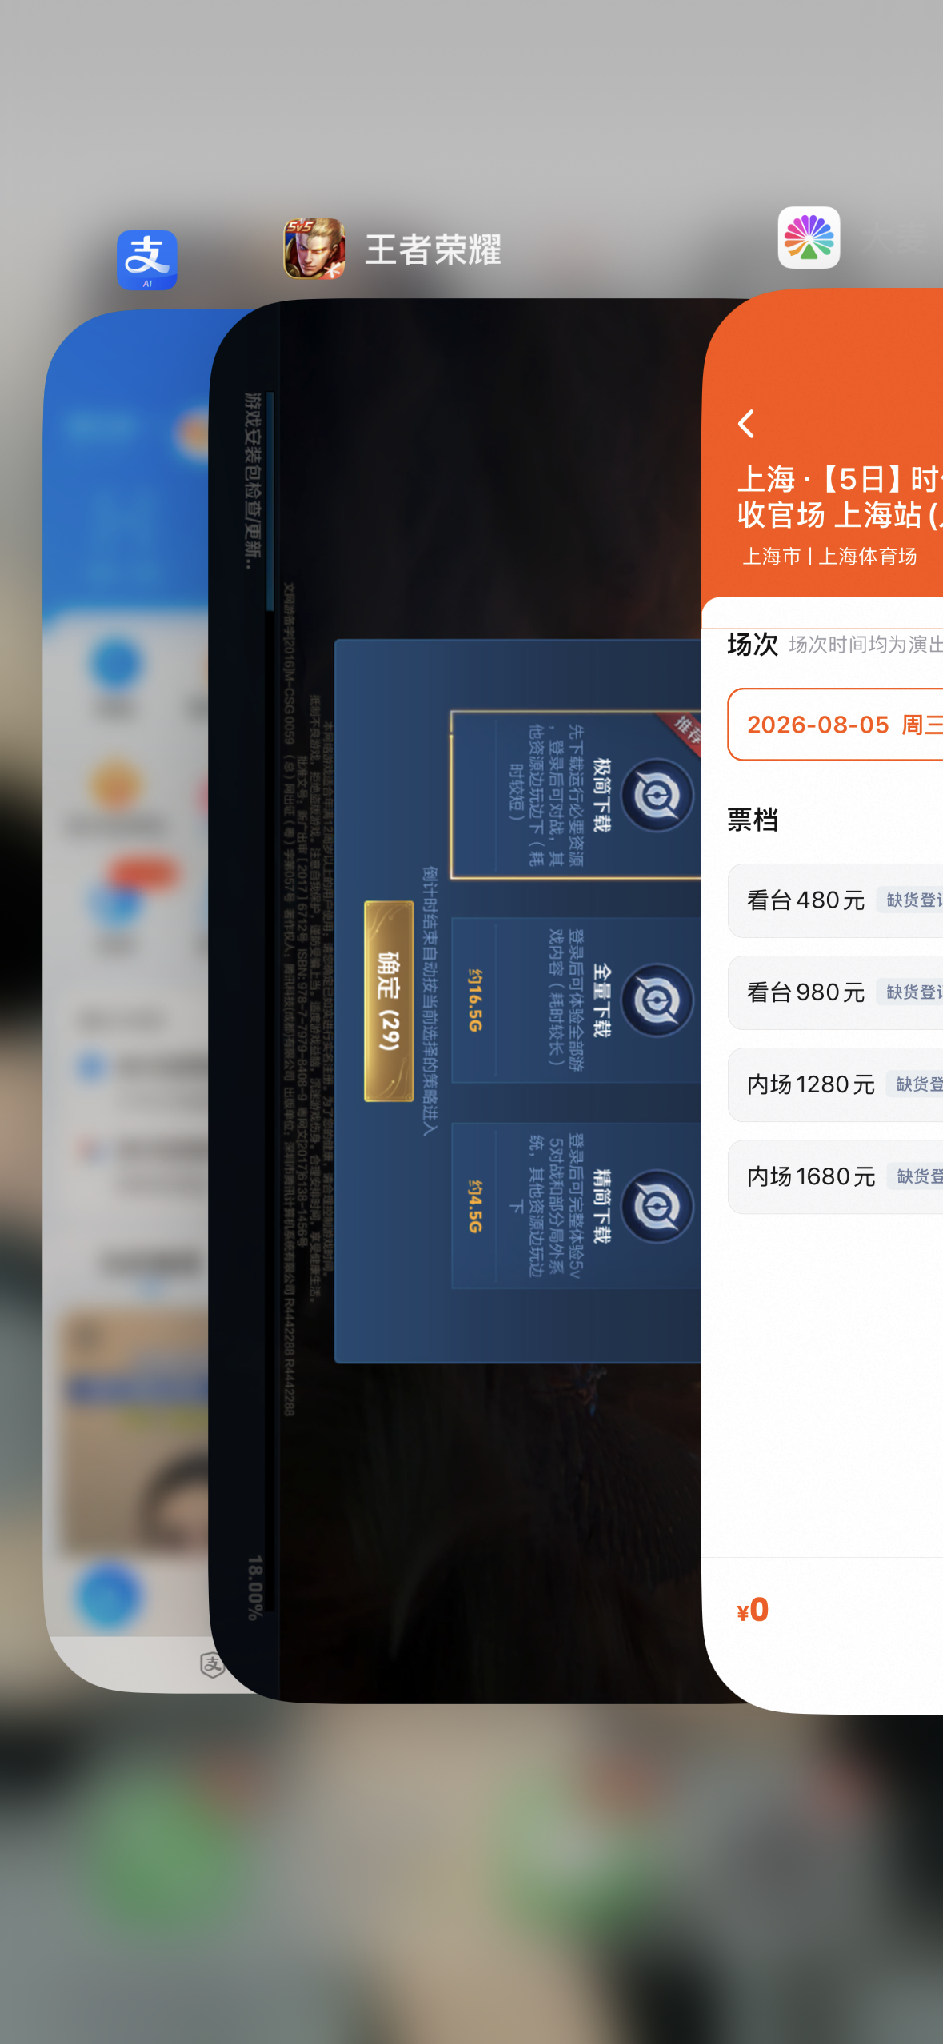Tap the back arrow in ticket app
The height and width of the screenshot is (2044, 943).
(x=746, y=424)
